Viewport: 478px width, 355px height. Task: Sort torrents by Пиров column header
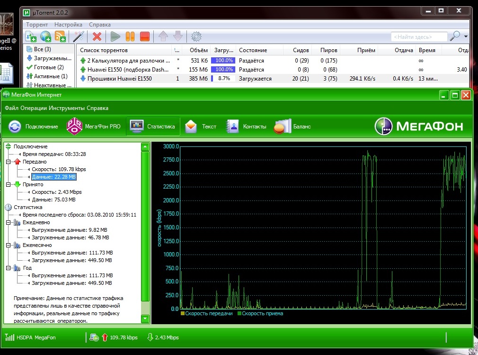tap(328, 50)
